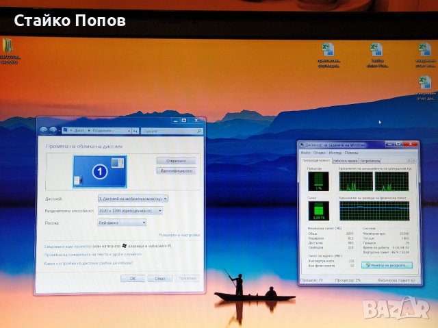Click the memory gauge showing 2,03 ГБ

click(x=318, y=211)
